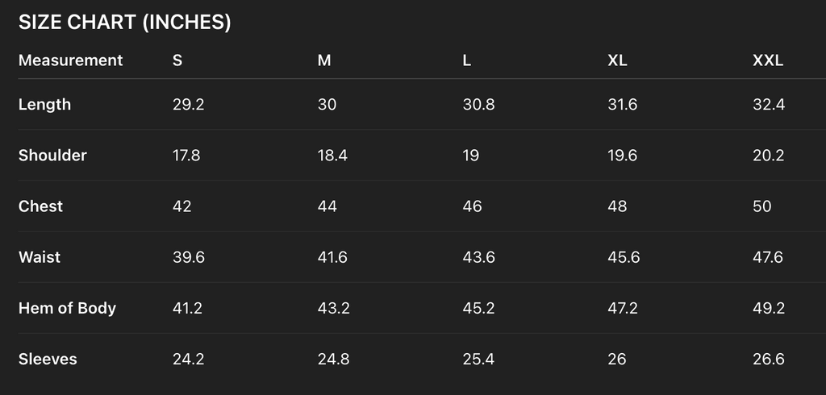
Task: Click the Length value 32.4 for XXL
Action: (x=769, y=104)
